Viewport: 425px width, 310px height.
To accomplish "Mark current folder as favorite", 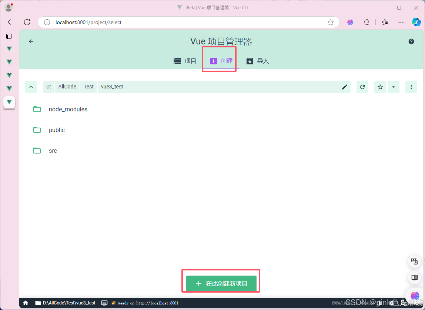I will [380, 87].
